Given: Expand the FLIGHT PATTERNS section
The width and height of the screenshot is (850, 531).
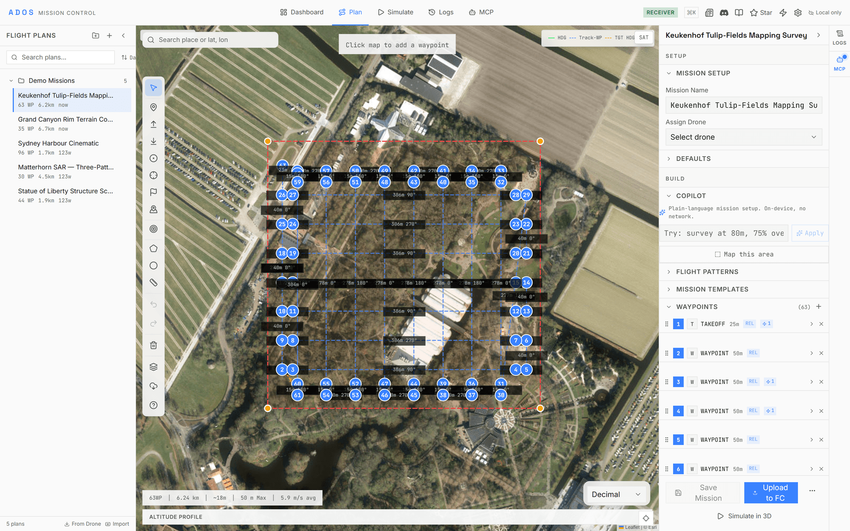Looking at the screenshot, I should pos(744,272).
